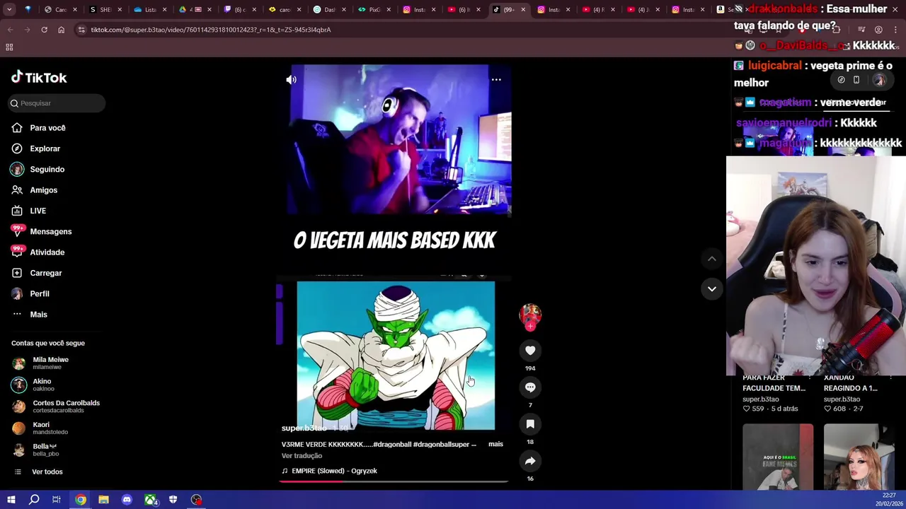The width and height of the screenshot is (906, 509).
Task: Open Explorar page
Action: pyautogui.click(x=45, y=148)
